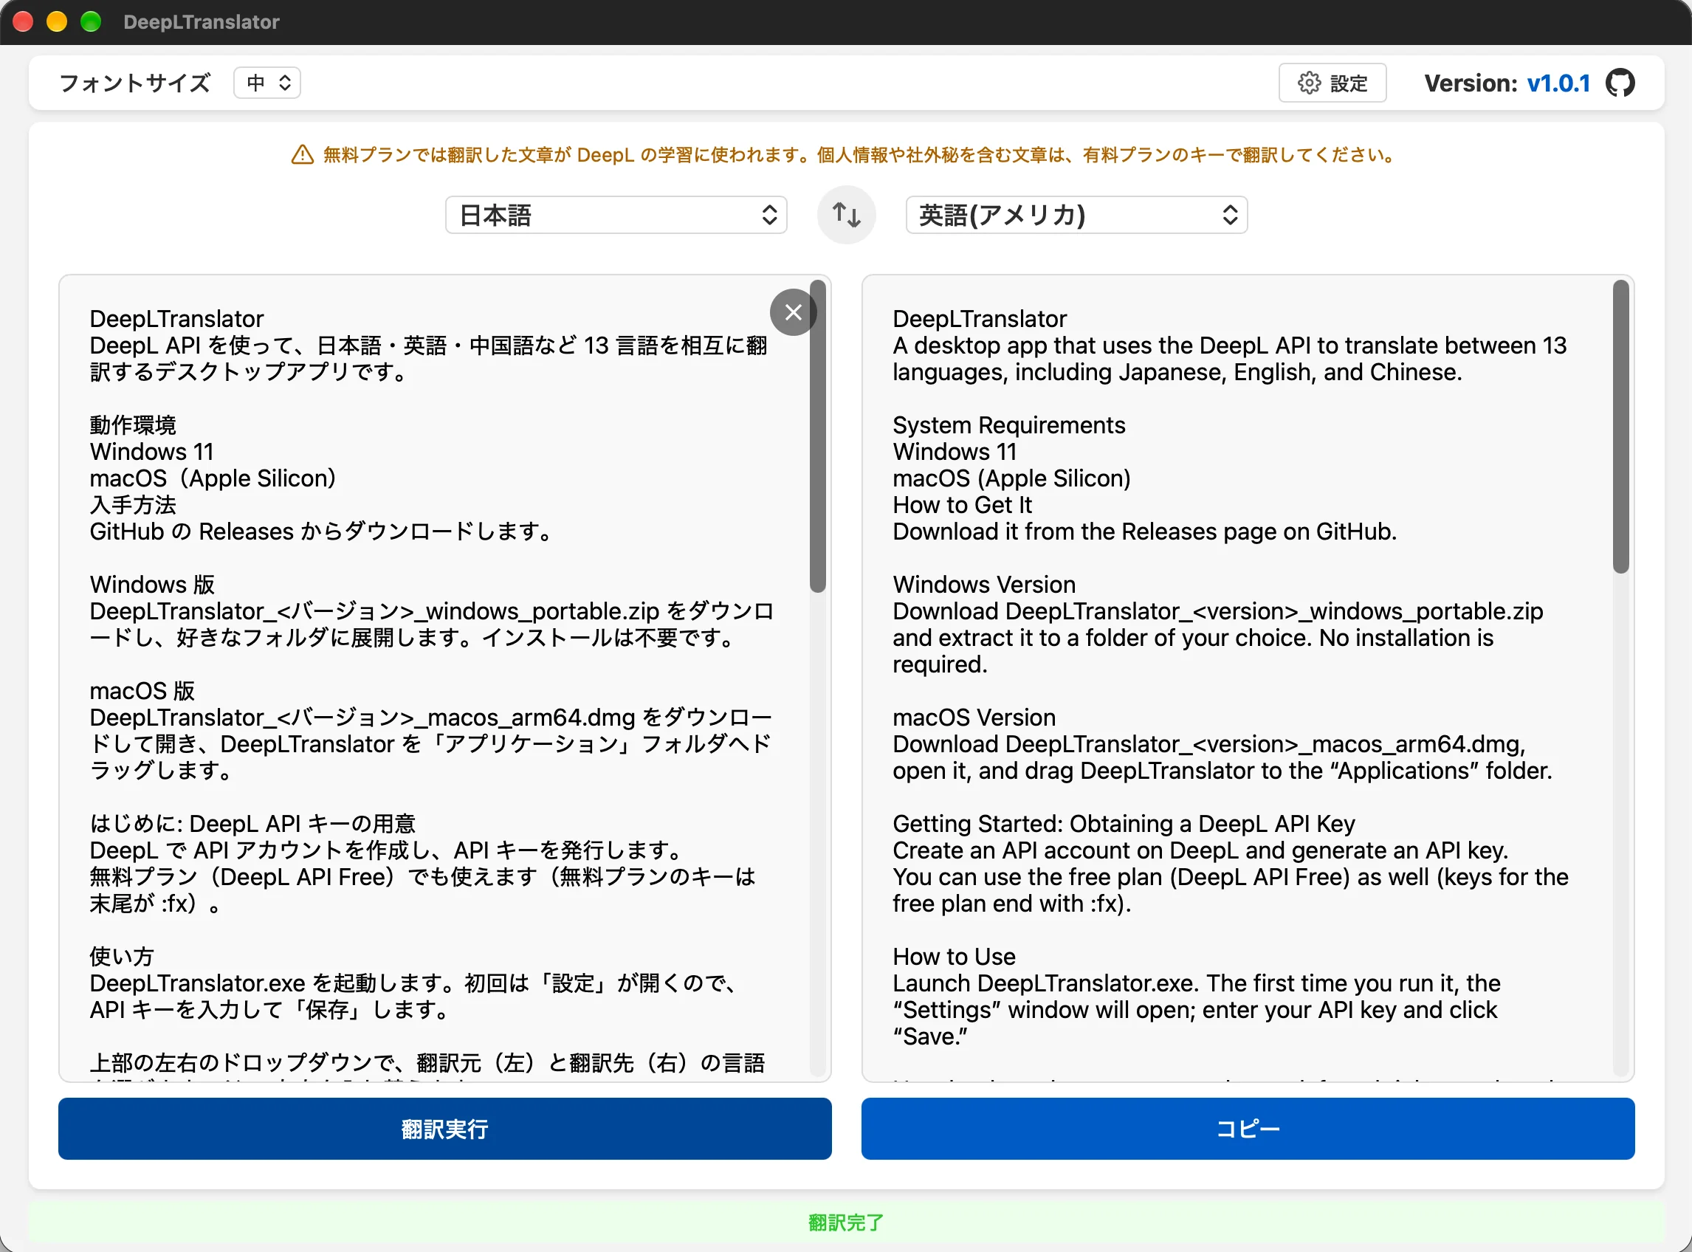Image resolution: width=1692 pixels, height=1252 pixels.
Task: Click the warning triangle icon
Action: click(303, 154)
